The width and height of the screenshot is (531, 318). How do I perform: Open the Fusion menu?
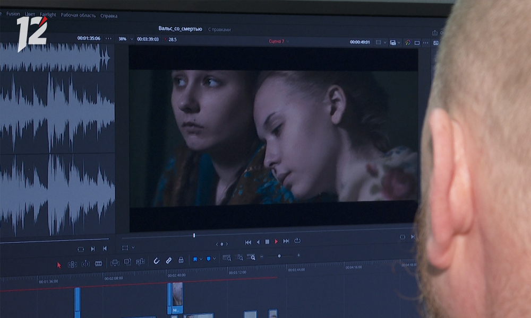[x=13, y=14]
